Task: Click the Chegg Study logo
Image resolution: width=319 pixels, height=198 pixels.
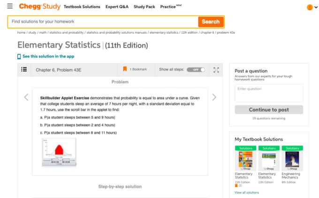Action: click(x=40, y=7)
